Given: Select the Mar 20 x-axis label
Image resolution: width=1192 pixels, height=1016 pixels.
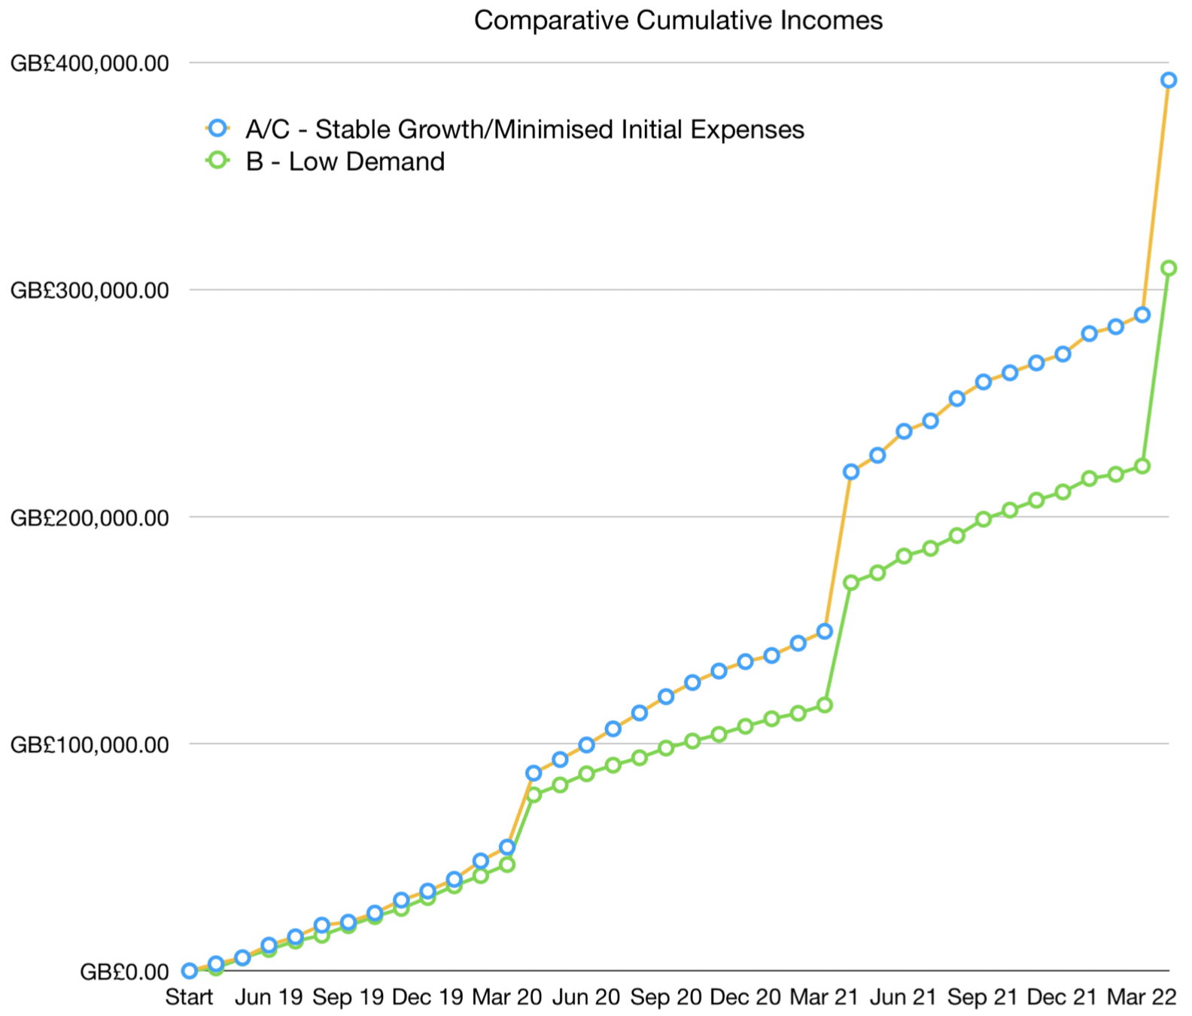Looking at the screenshot, I should pos(506,997).
